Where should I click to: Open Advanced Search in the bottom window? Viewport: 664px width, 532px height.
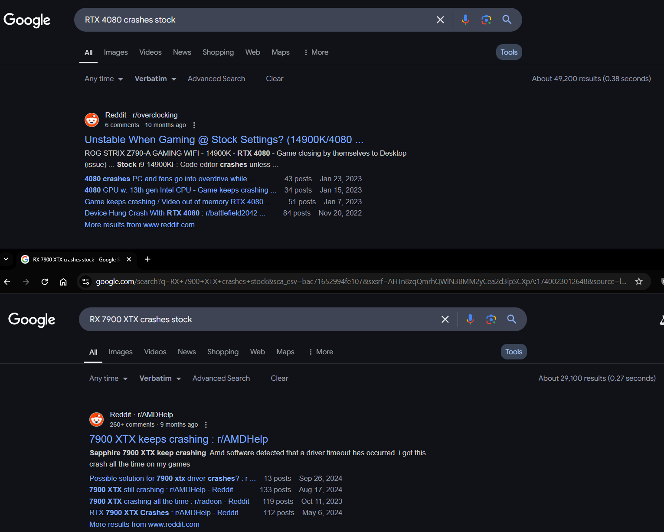click(221, 378)
